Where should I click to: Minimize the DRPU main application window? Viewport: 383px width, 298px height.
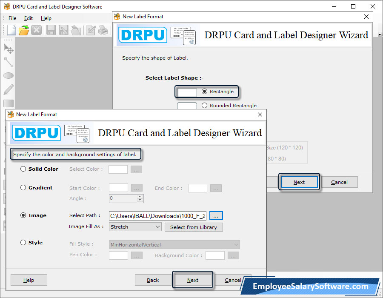pos(334,6)
